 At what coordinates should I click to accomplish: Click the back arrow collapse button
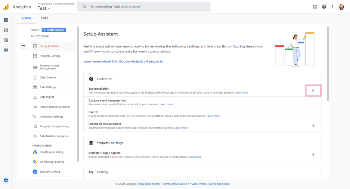(x=24, y=46)
